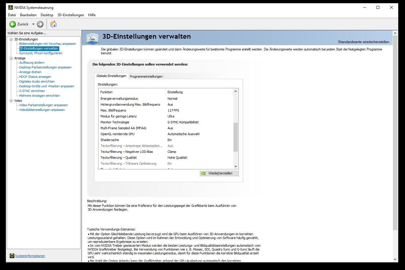Screen dimensions: 405x270
Task: Open the 3D-Einstellungen menu
Action: [x=71, y=15]
